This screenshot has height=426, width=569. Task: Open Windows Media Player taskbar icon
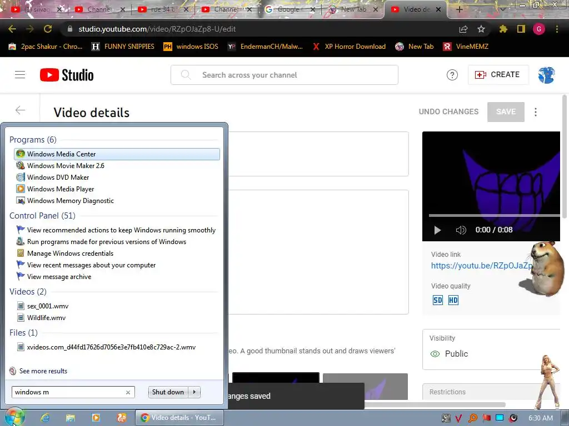(x=96, y=418)
